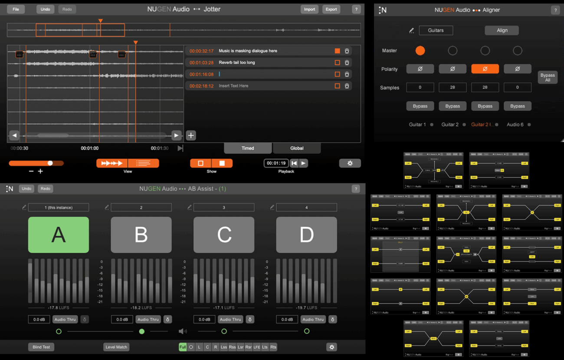Delete the note at 00:01:16:08
Image resolution: width=564 pixels, height=360 pixels.
[x=347, y=74]
